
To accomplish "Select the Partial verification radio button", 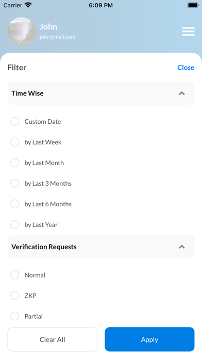I will 15,316.
